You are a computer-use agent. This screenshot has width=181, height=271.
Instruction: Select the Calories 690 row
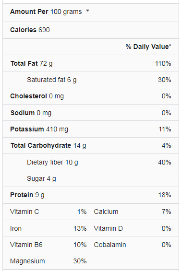coord(91,30)
